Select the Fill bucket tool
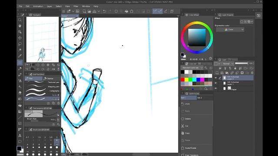This screenshot has width=278, height=156. [x=20, y=105]
